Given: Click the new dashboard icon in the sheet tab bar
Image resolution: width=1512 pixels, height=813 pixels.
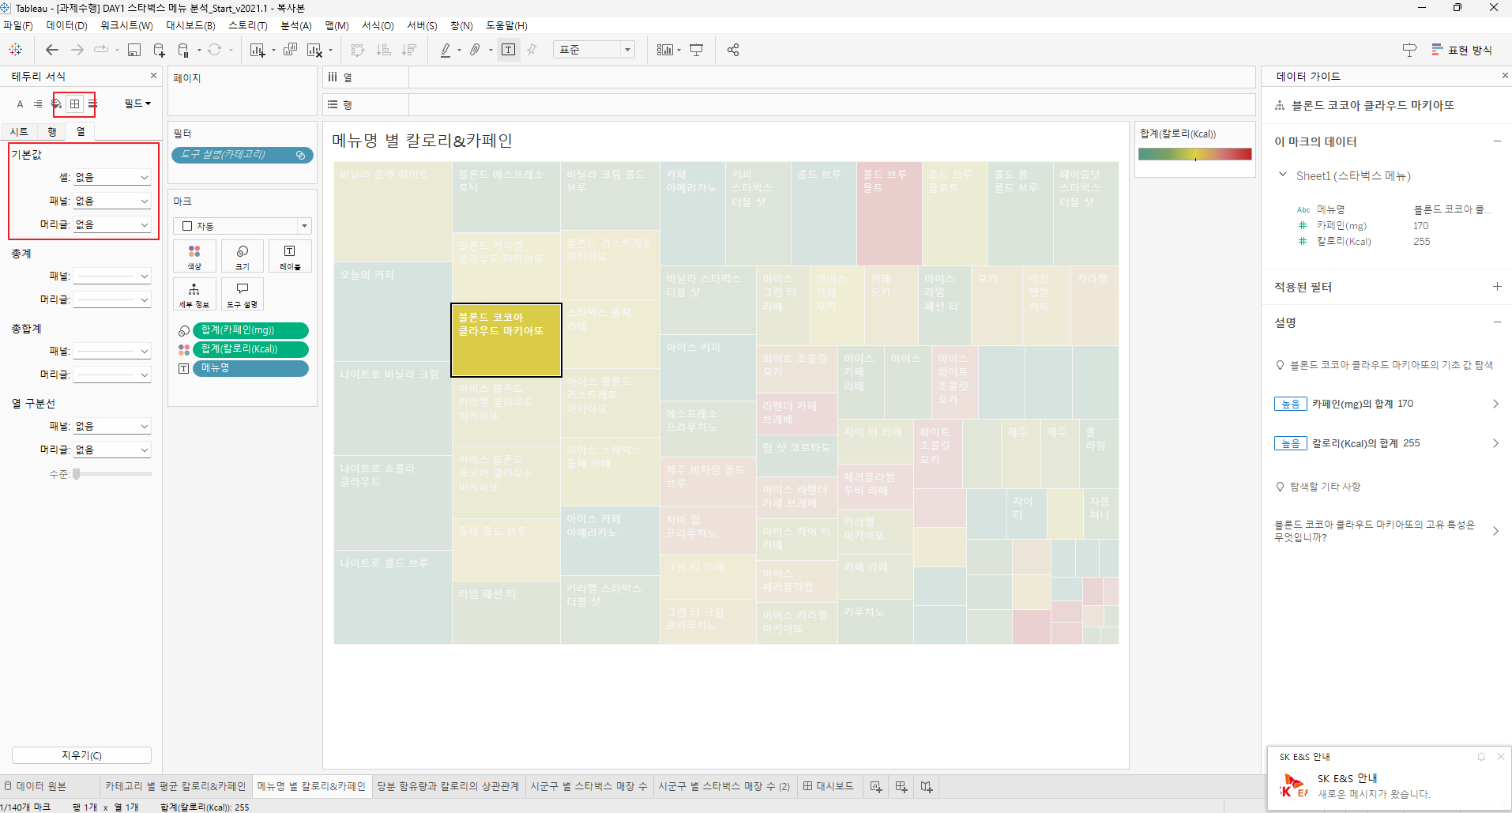Looking at the screenshot, I should point(901,786).
